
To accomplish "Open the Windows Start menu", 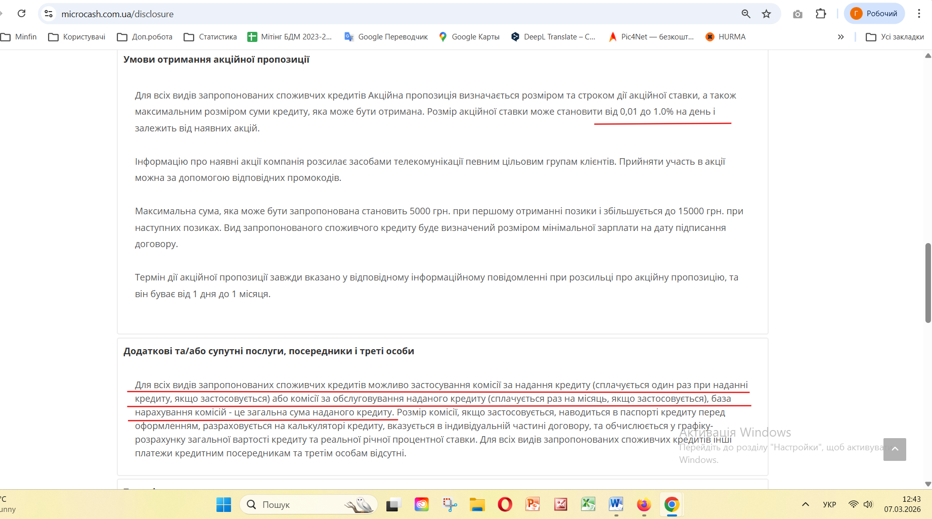I will click(x=224, y=504).
